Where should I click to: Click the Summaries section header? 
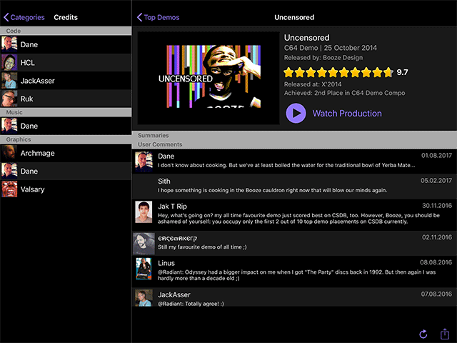[x=294, y=135]
